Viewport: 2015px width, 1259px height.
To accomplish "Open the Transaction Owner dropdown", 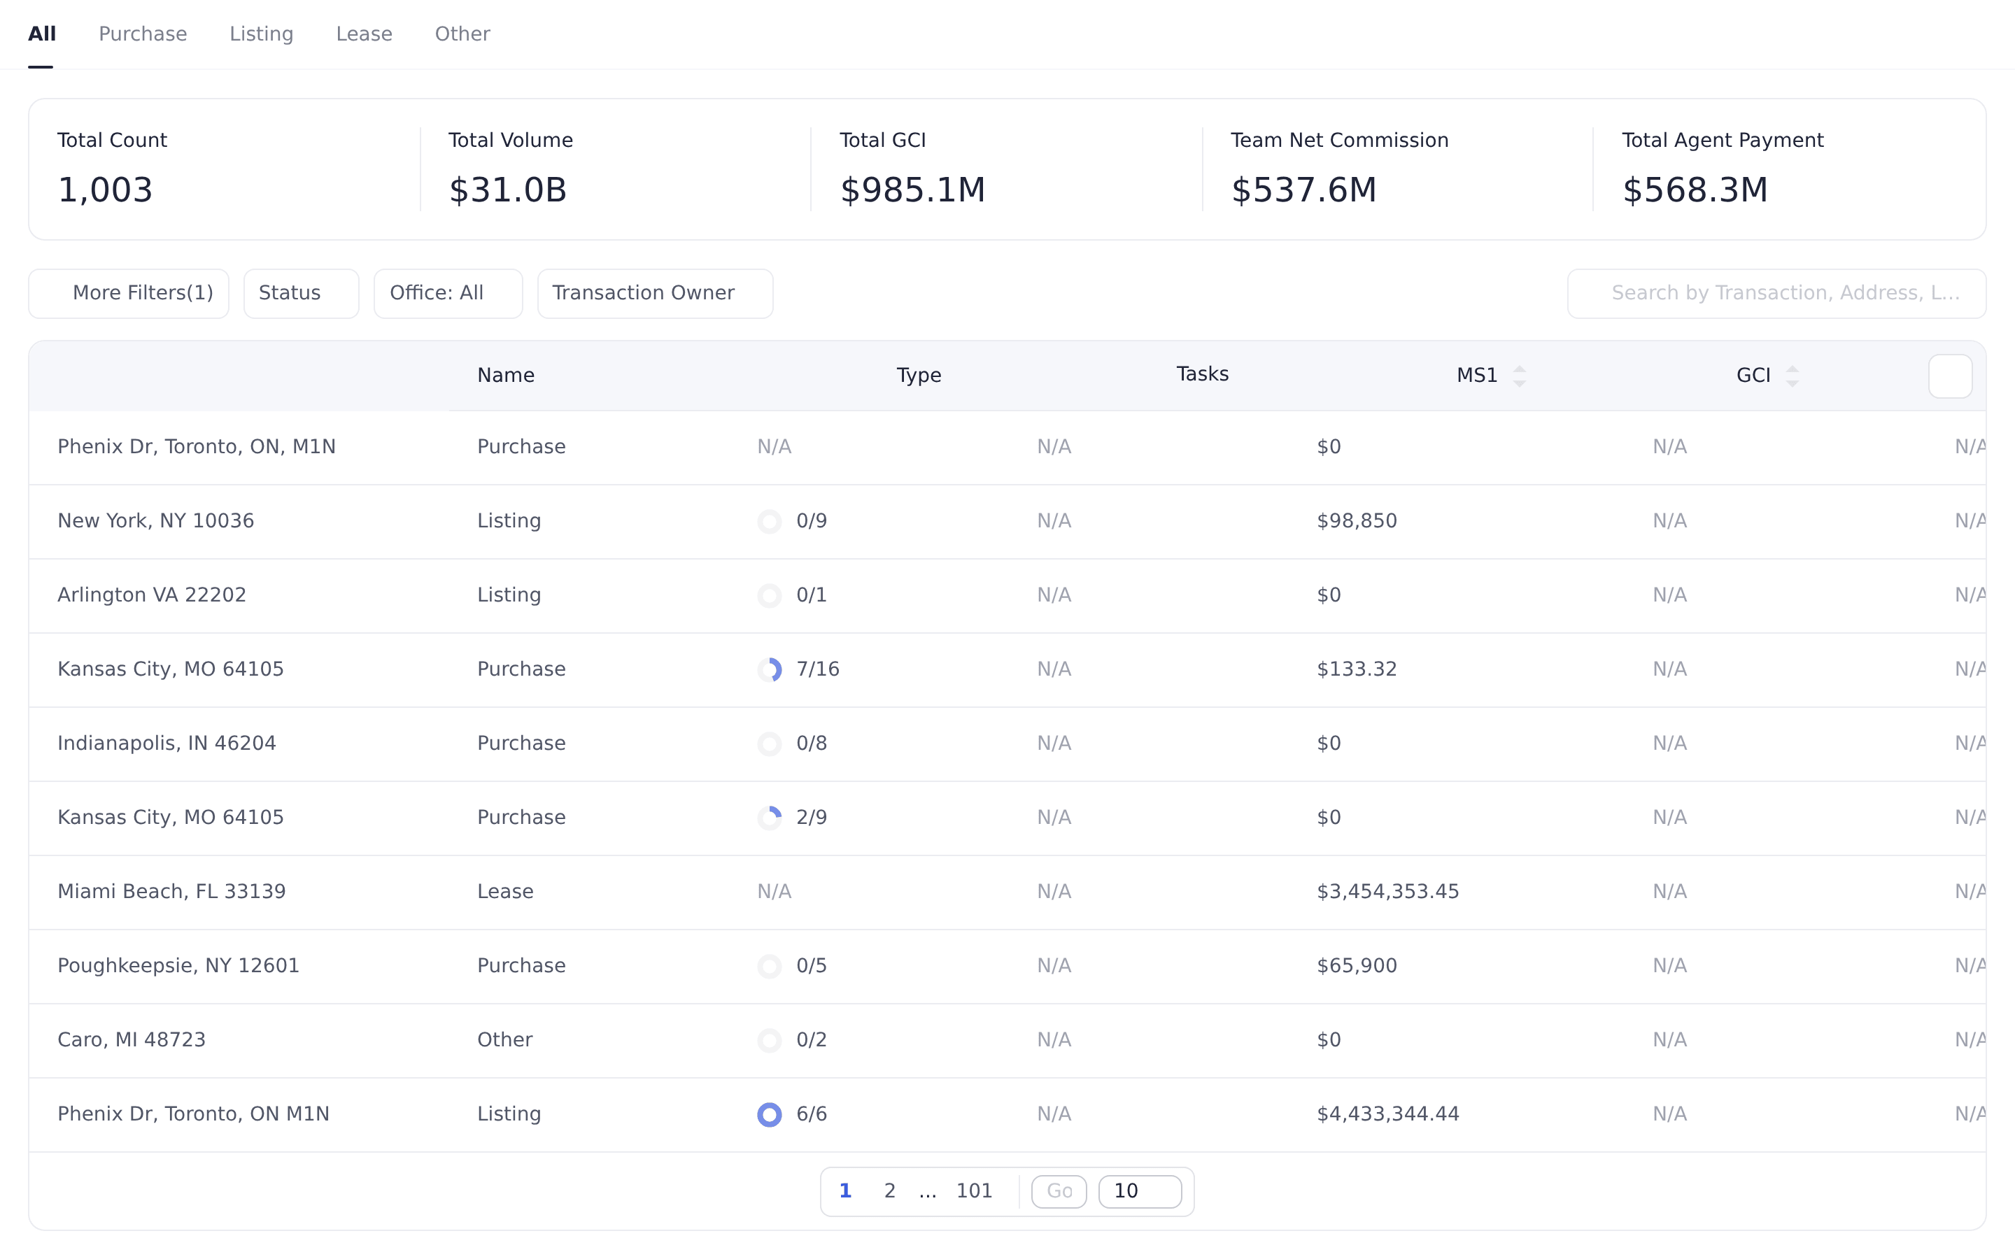I will point(656,293).
